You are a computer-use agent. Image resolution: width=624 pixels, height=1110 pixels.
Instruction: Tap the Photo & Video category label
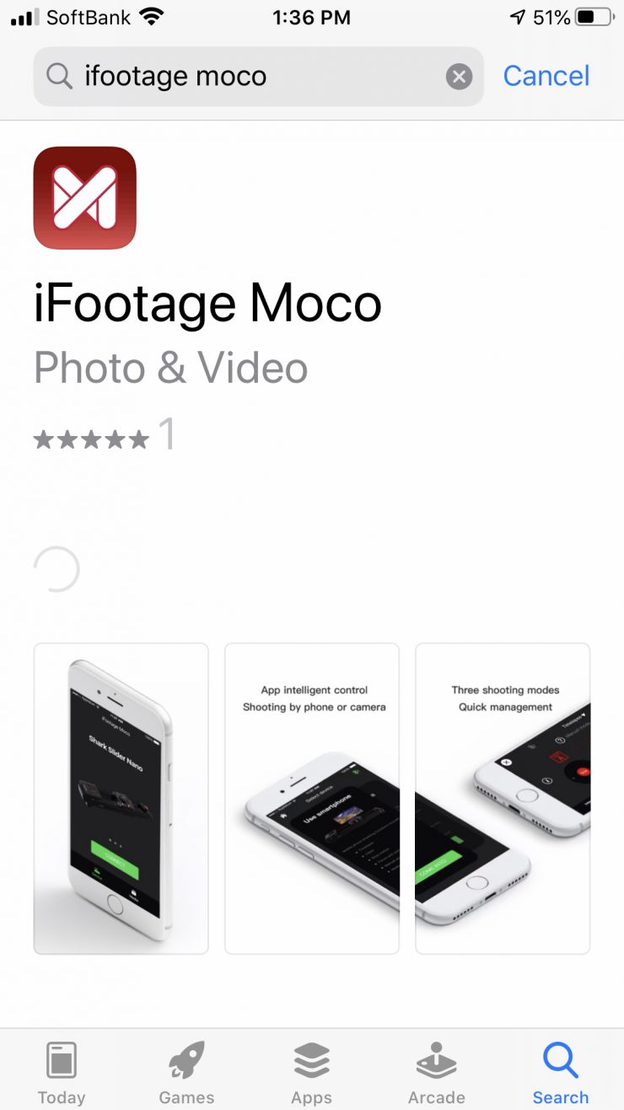tap(171, 369)
